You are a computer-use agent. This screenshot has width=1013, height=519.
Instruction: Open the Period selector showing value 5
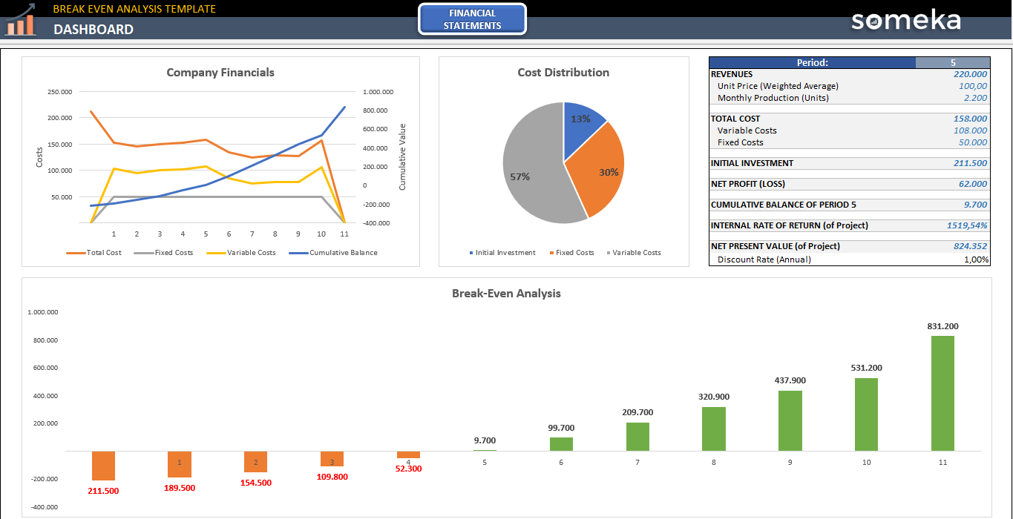click(x=954, y=62)
